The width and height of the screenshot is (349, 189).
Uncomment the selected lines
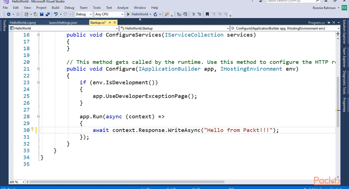(199, 14)
